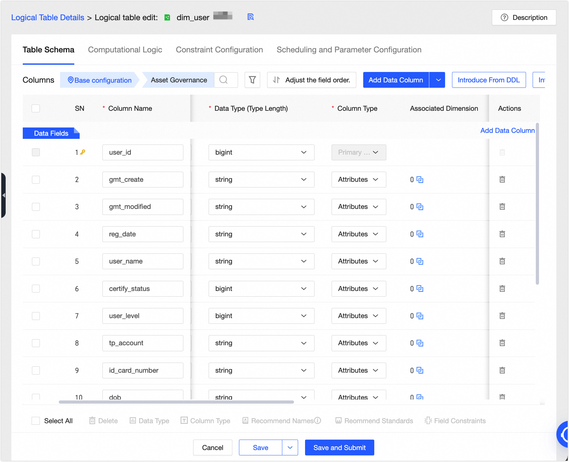Screen dimensions: 569x462
Task: Switch to the Constraint Configuration tab
Action: tap(219, 50)
